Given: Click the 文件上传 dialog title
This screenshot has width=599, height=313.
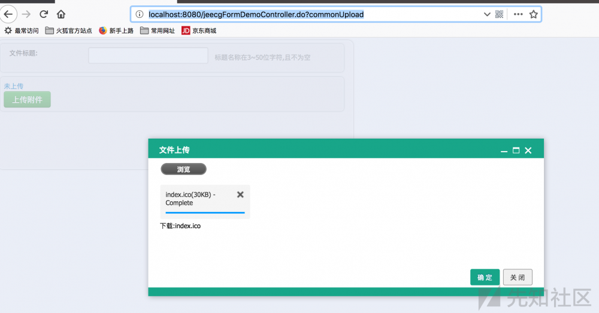Looking at the screenshot, I should (x=174, y=150).
